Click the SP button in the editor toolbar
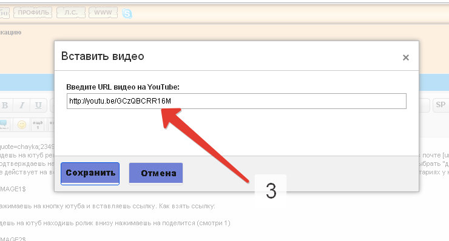This screenshot has width=449, height=241. point(441,105)
